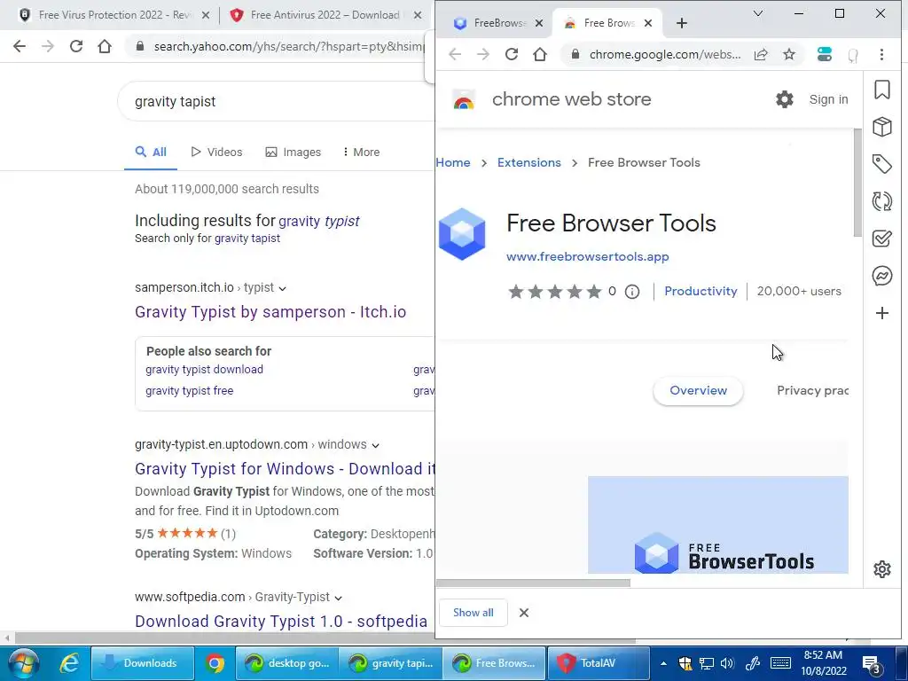The width and height of the screenshot is (908, 681).
Task: Close the Free Browser Tools active tab
Action: [x=648, y=23]
